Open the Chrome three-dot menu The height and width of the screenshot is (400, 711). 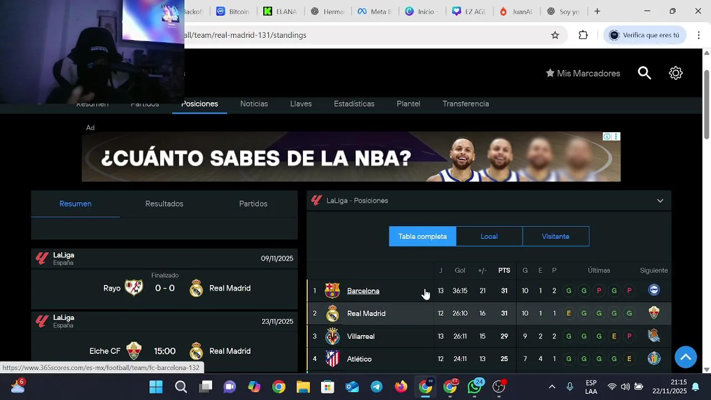tap(698, 35)
